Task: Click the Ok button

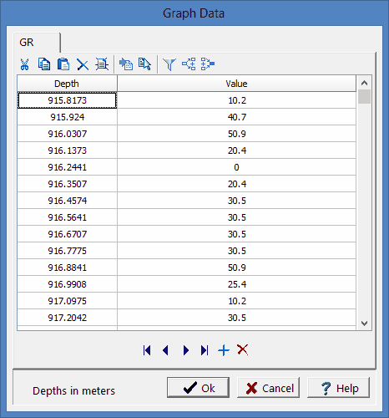Action: pyautogui.click(x=198, y=388)
